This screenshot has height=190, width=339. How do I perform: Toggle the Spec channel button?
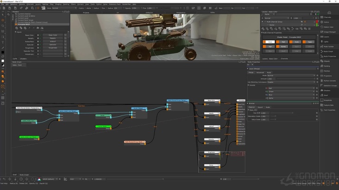pyautogui.click(x=308, y=42)
